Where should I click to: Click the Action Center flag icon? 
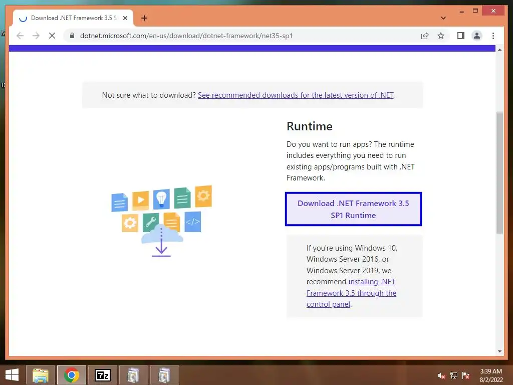[x=466, y=375]
